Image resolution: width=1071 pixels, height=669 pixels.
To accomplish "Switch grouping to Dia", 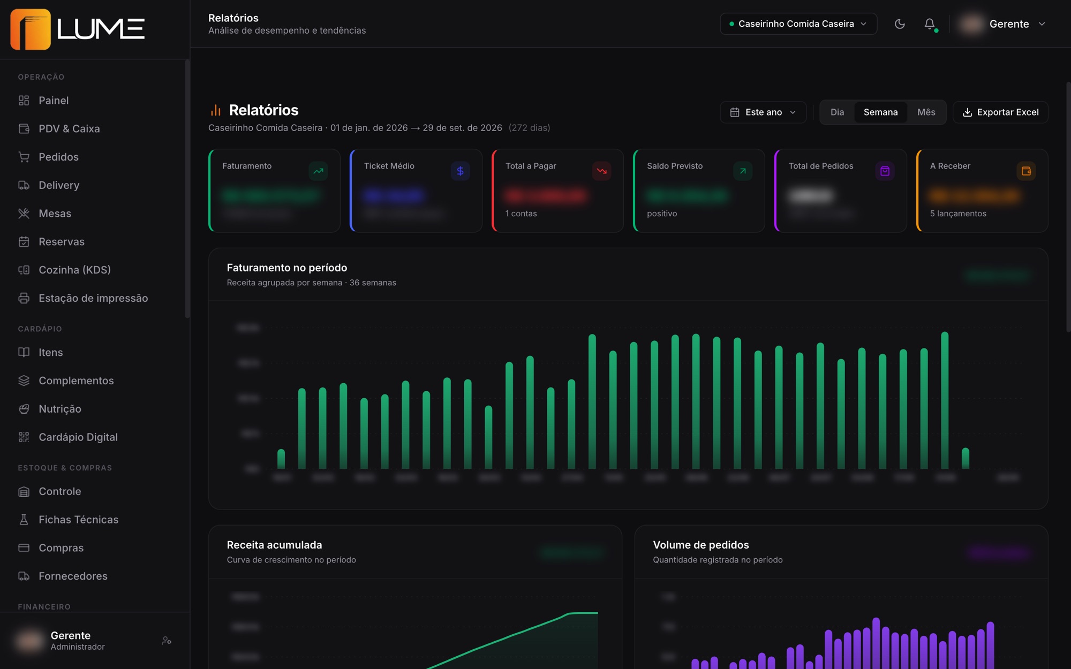I will [x=837, y=112].
